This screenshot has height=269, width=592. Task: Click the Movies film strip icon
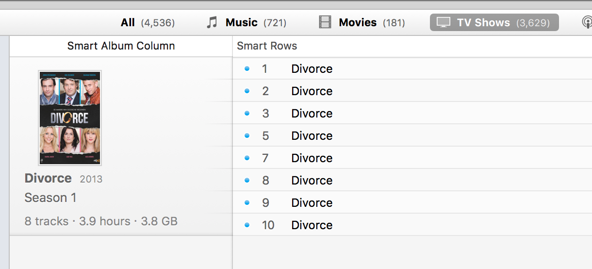[x=325, y=22]
